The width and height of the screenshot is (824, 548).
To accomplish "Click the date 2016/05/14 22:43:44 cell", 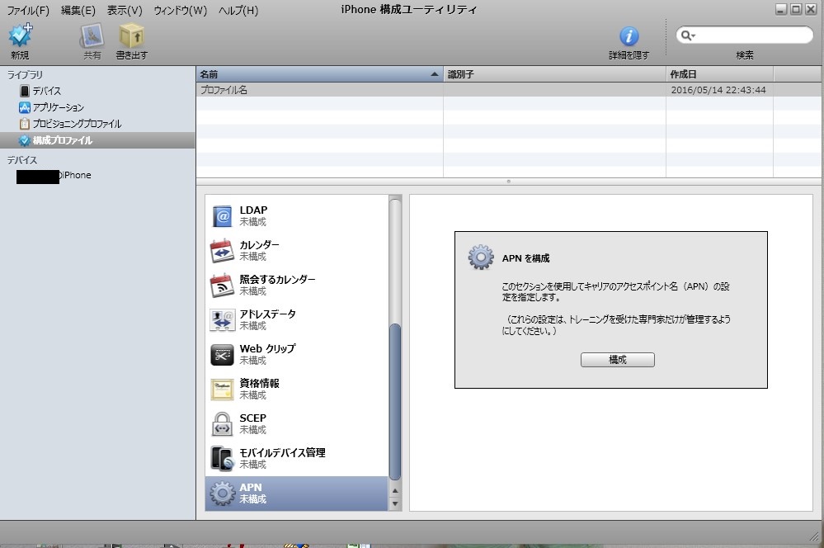I will pyautogui.click(x=718, y=90).
